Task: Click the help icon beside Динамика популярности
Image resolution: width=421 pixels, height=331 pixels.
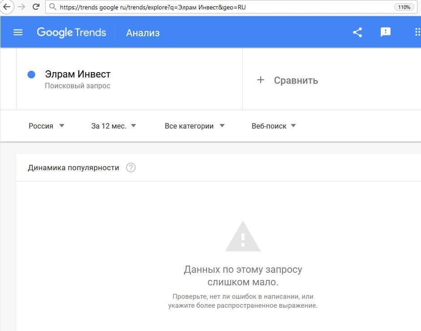Action: (131, 168)
